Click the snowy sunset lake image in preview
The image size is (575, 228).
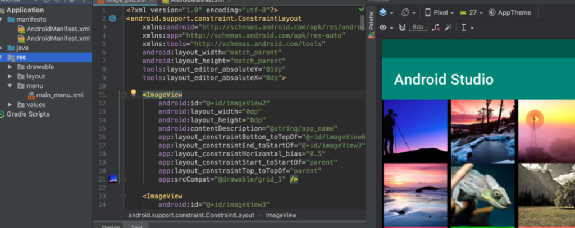tap(483, 131)
